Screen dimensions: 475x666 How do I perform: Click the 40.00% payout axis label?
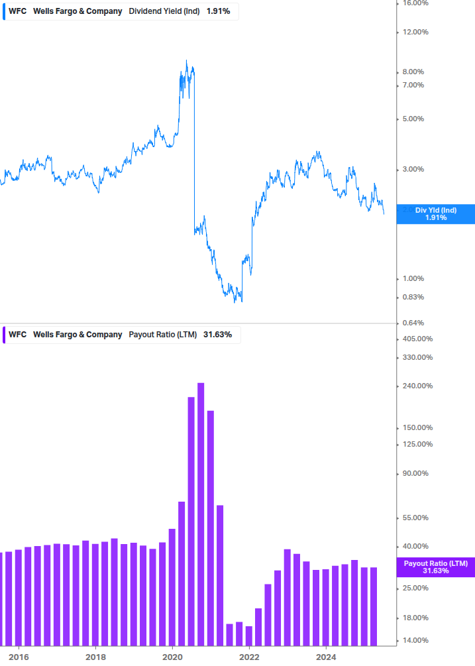coord(415,546)
